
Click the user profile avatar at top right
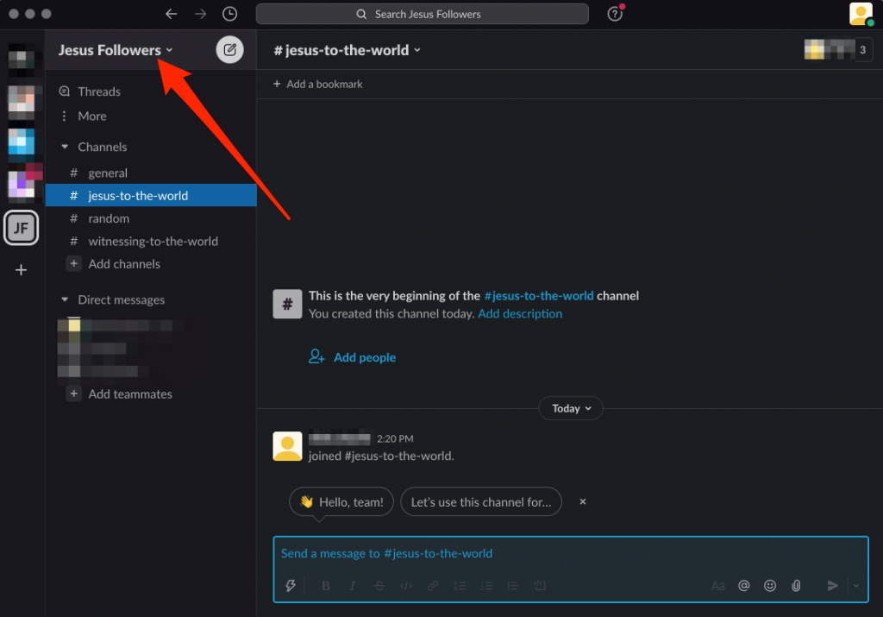tap(861, 14)
